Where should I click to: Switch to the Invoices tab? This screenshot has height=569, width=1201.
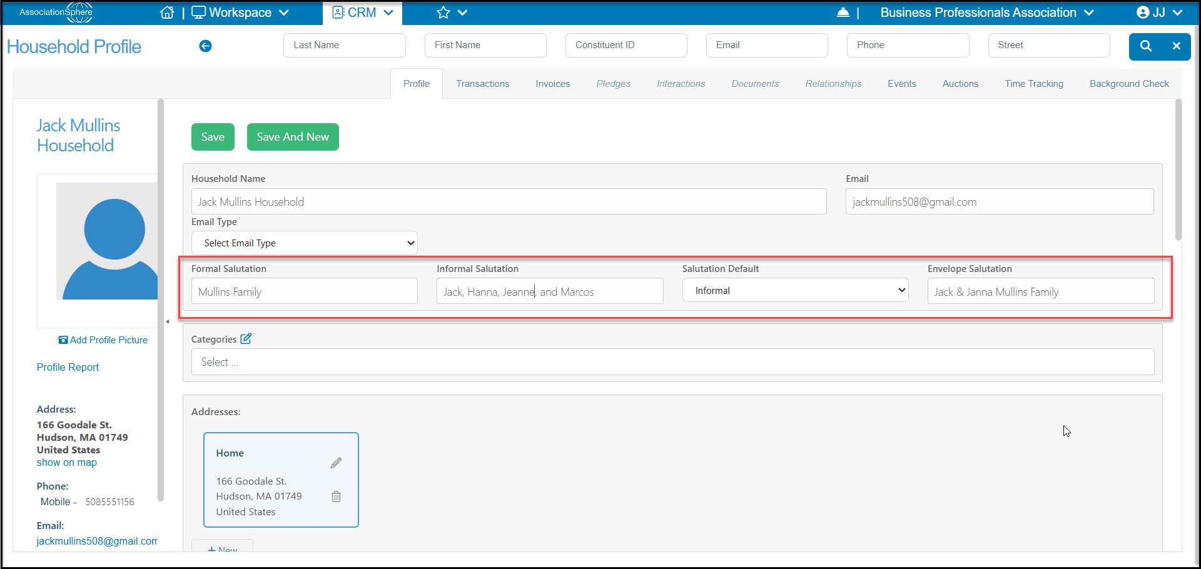tap(553, 84)
